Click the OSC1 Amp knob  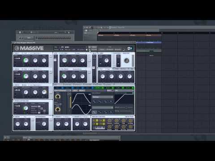tap(44, 60)
